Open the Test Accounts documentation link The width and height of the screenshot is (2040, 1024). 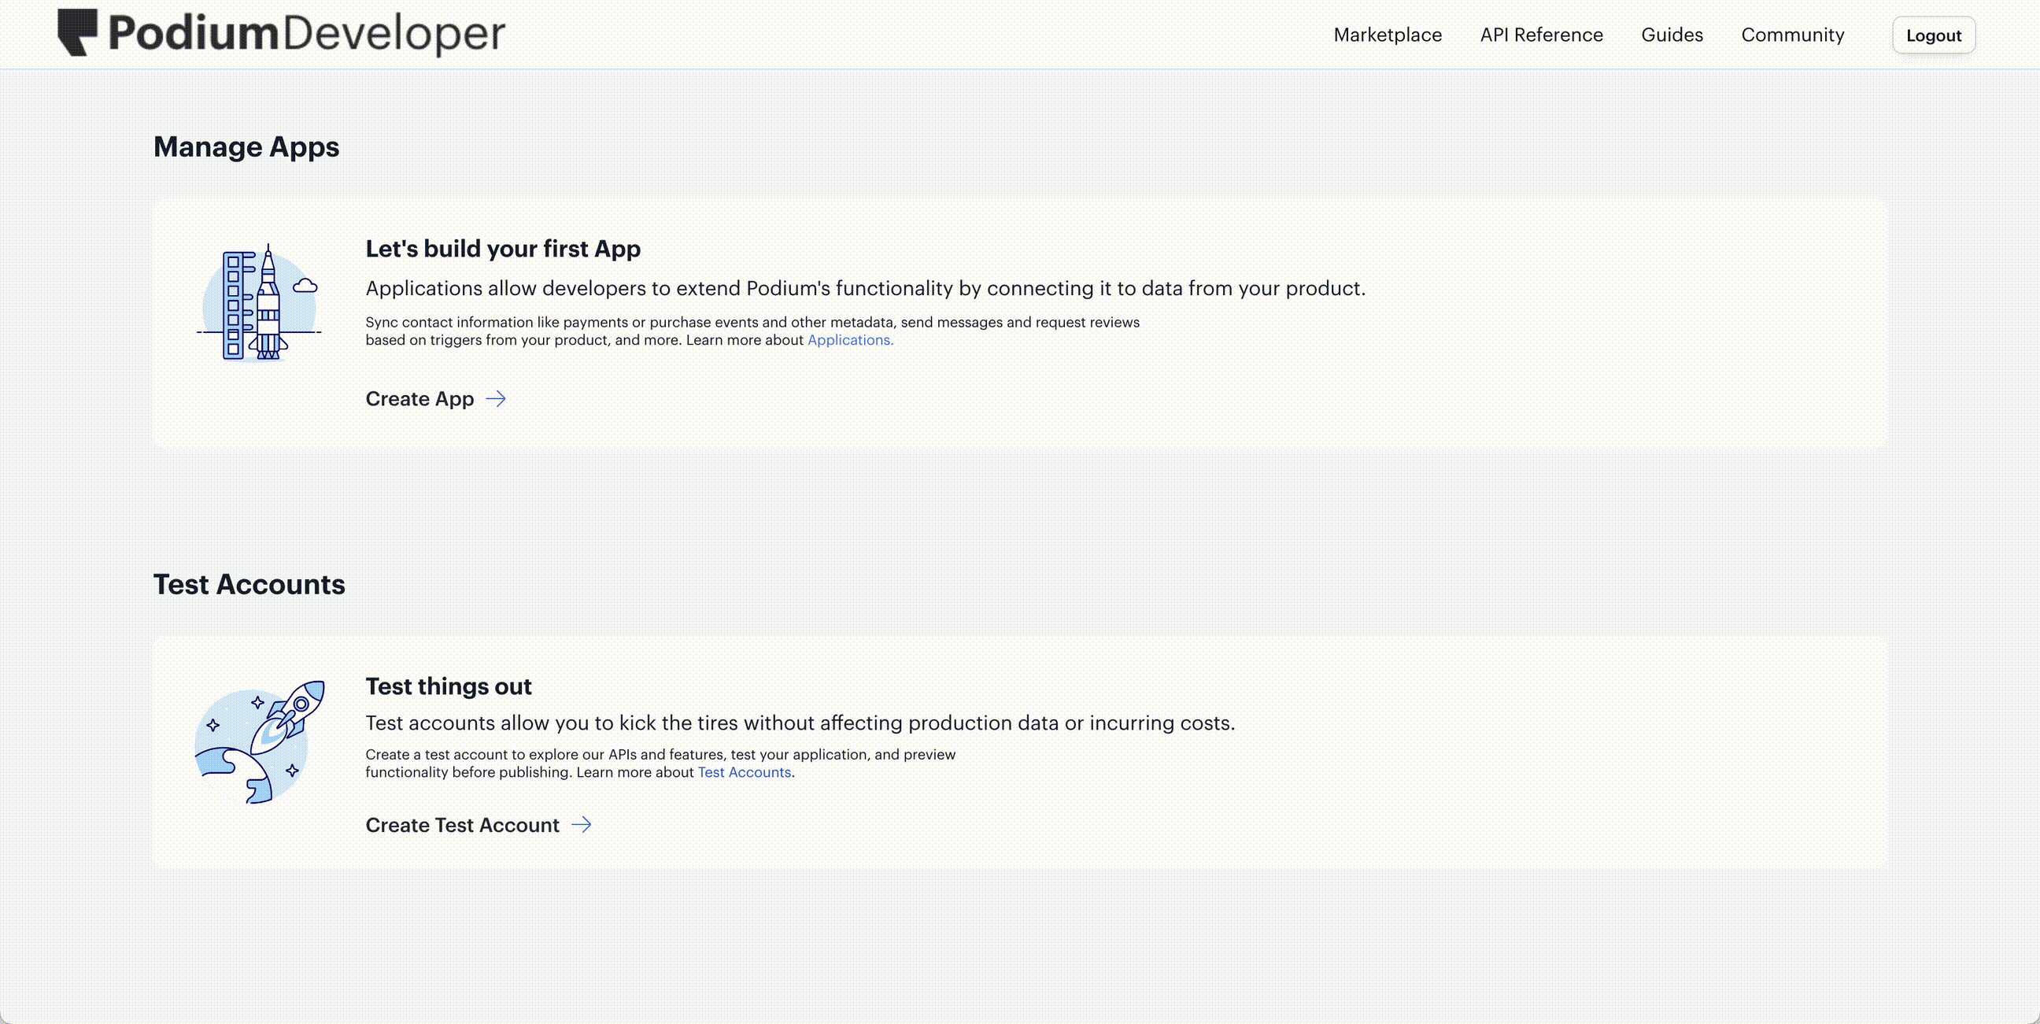744,772
